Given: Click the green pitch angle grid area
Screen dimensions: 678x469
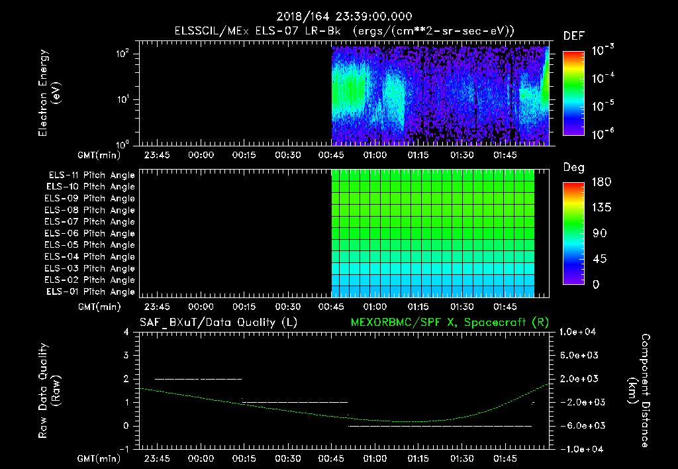Looking at the screenshot, I should tap(433, 234).
